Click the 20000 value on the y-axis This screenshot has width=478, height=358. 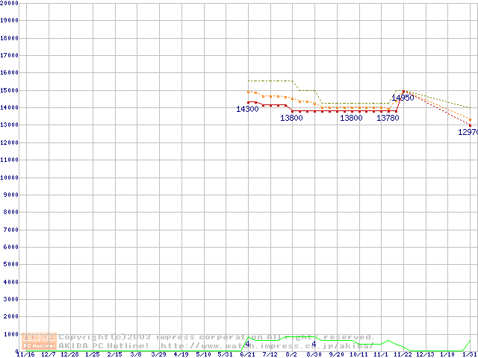pos(10,3)
